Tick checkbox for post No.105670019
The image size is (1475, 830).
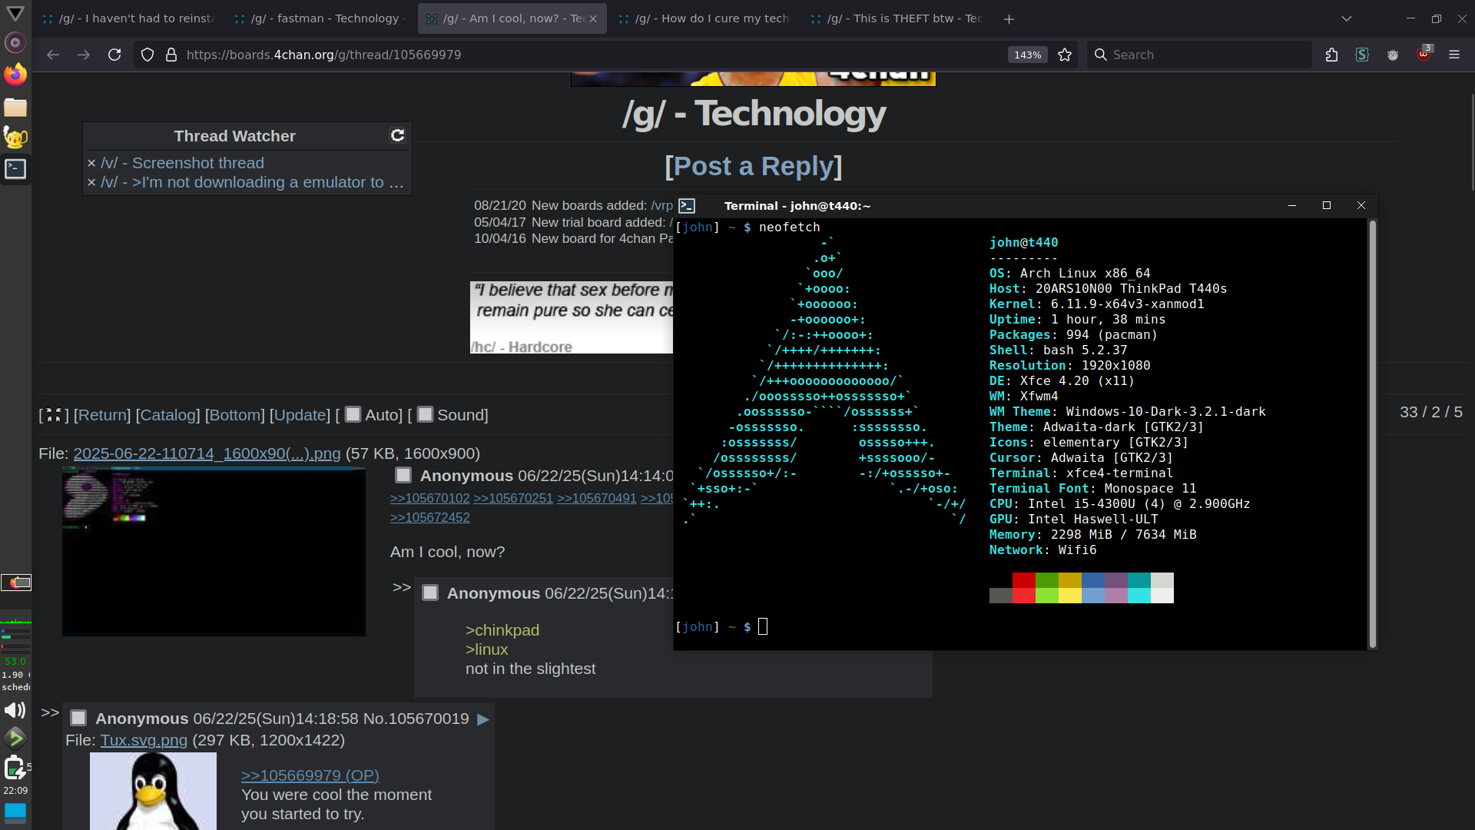point(78,718)
